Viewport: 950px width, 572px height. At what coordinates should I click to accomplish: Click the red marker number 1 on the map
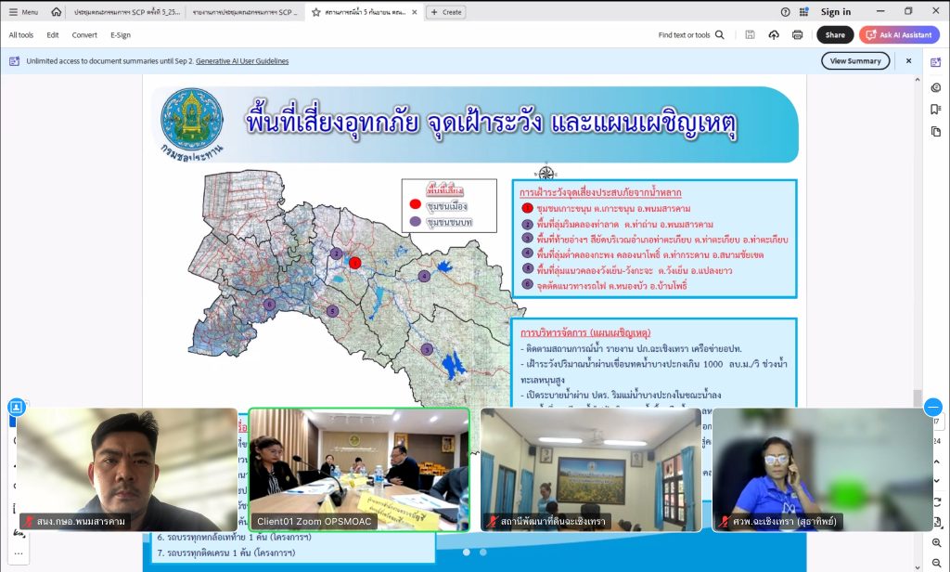355,263
